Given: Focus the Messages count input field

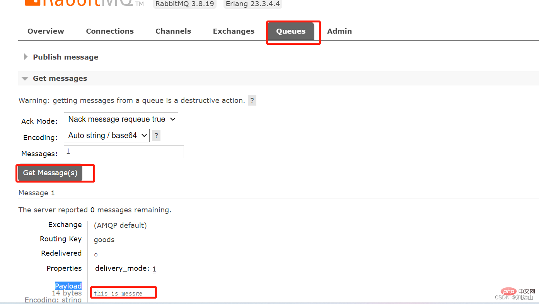Looking at the screenshot, I should 124,152.
